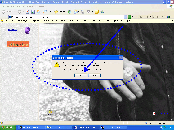
Task: Click Sì in the Avviso di protezione dialog
Action: click(x=81, y=75)
